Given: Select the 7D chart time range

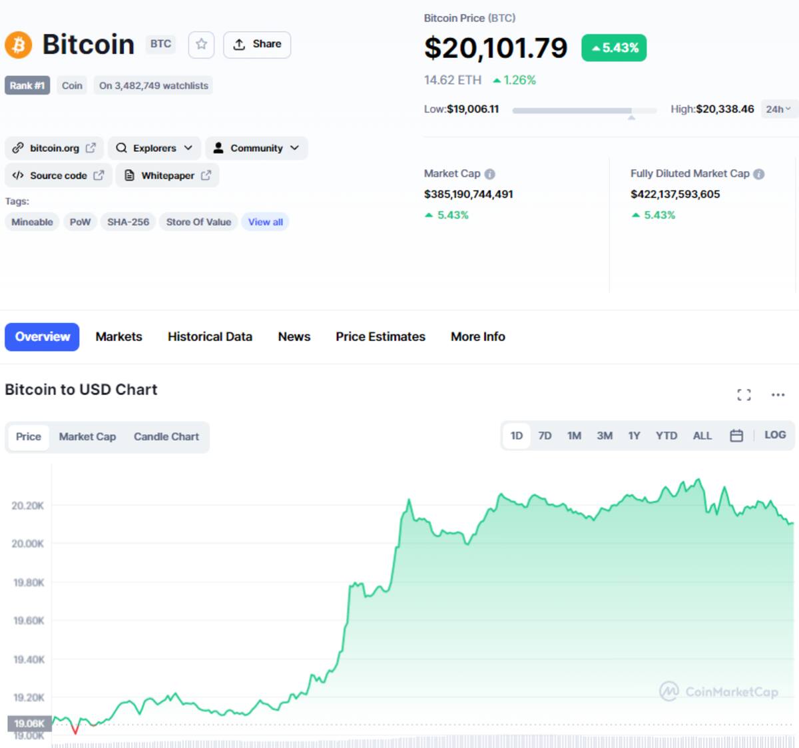Looking at the screenshot, I should 545,436.
